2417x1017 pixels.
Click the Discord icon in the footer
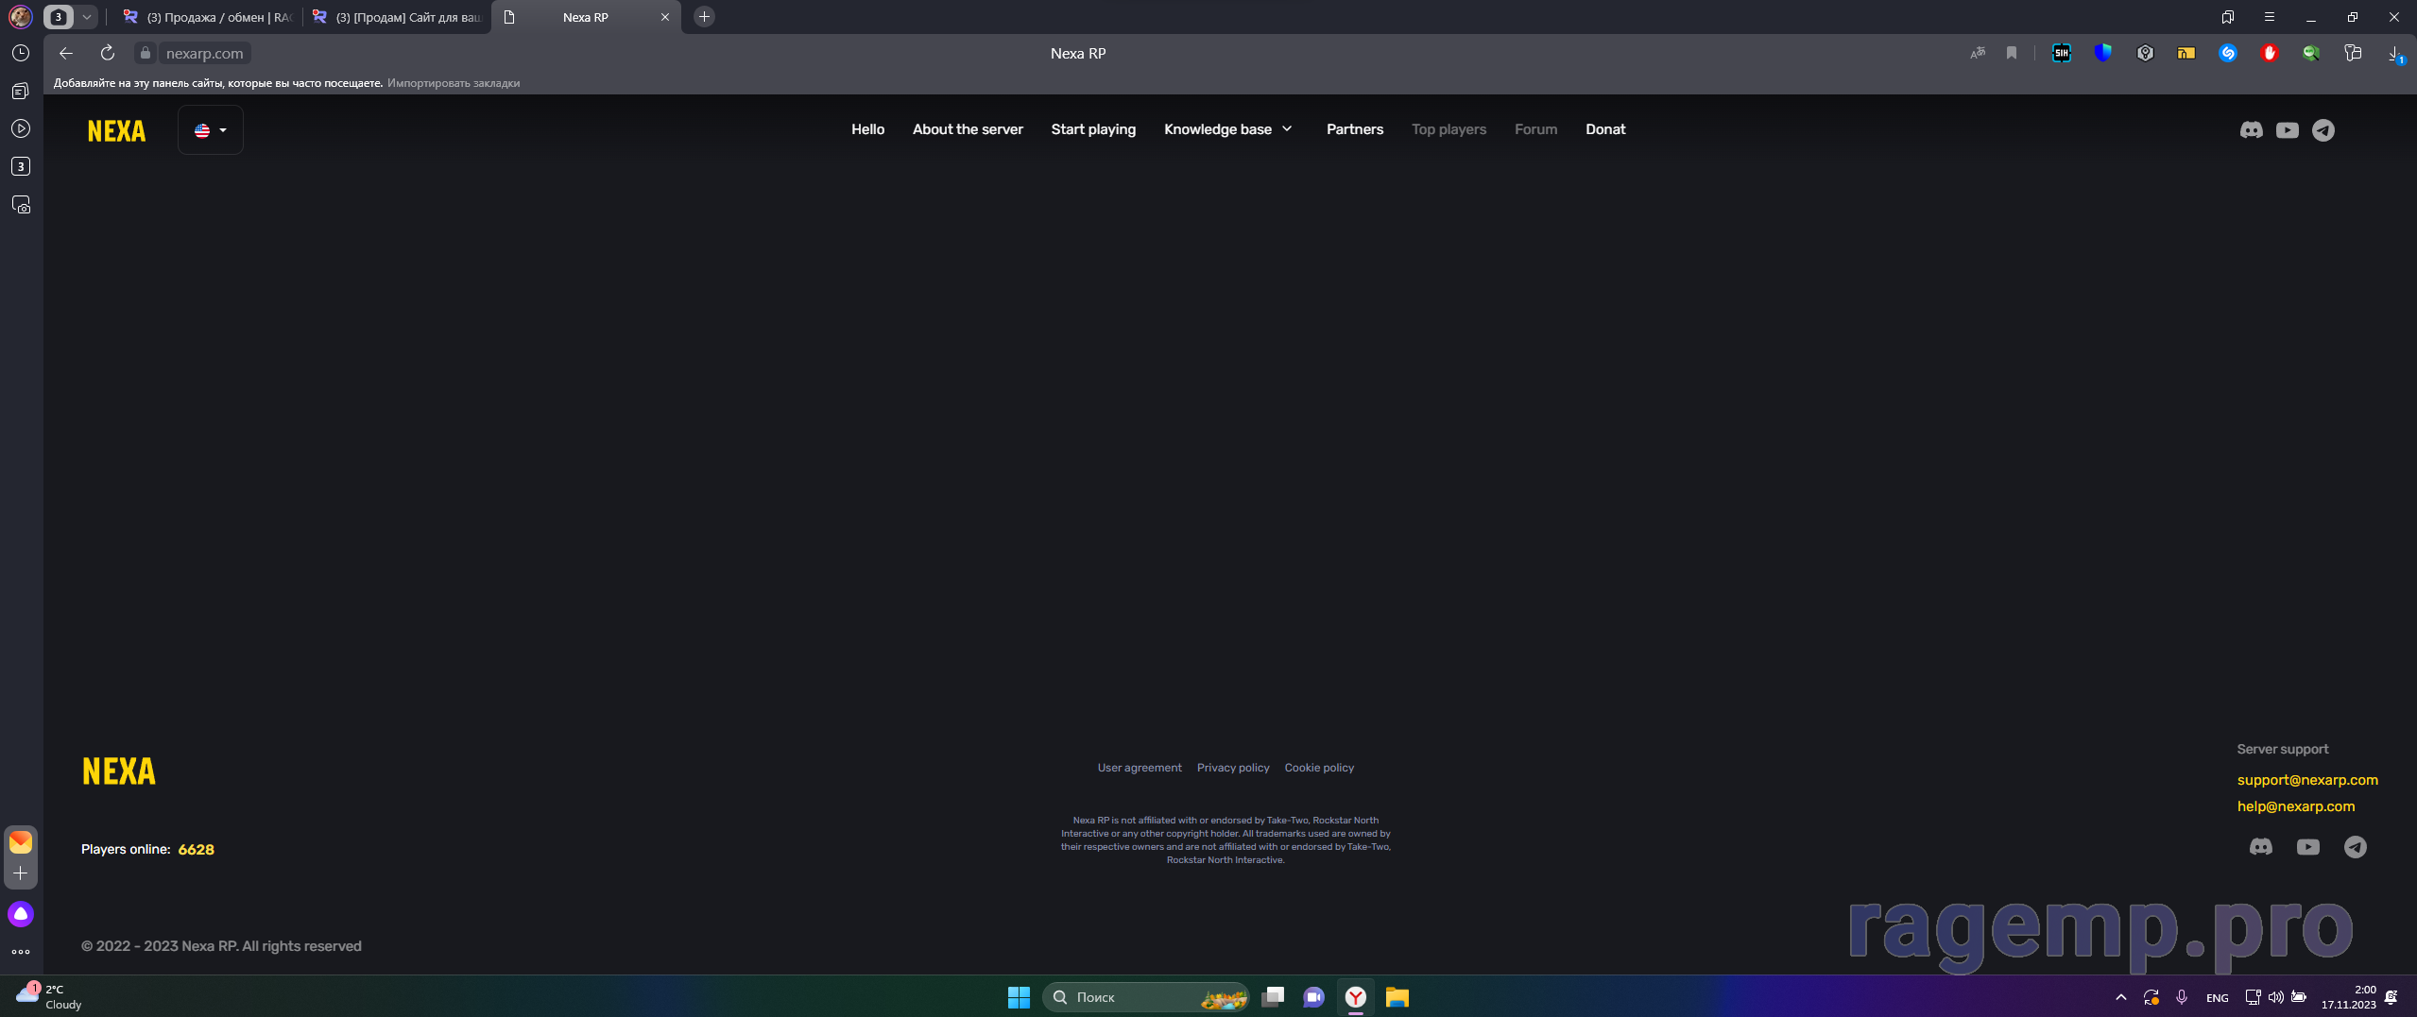(x=2260, y=847)
